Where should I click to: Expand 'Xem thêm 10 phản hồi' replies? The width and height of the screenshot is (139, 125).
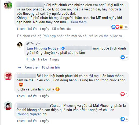tap(42, 67)
